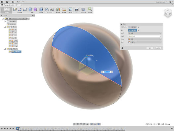Expand the Named Views folder in the browser

(5, 22)
